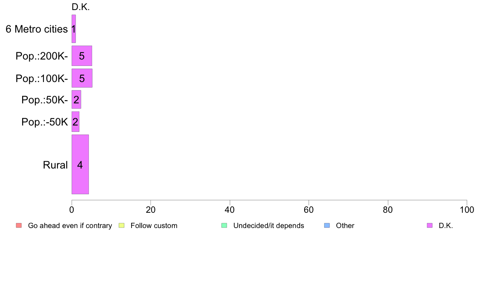478x296 pixels.
Task: Click the 6 Metro cities row label
Action: click(x=37, y=29)
